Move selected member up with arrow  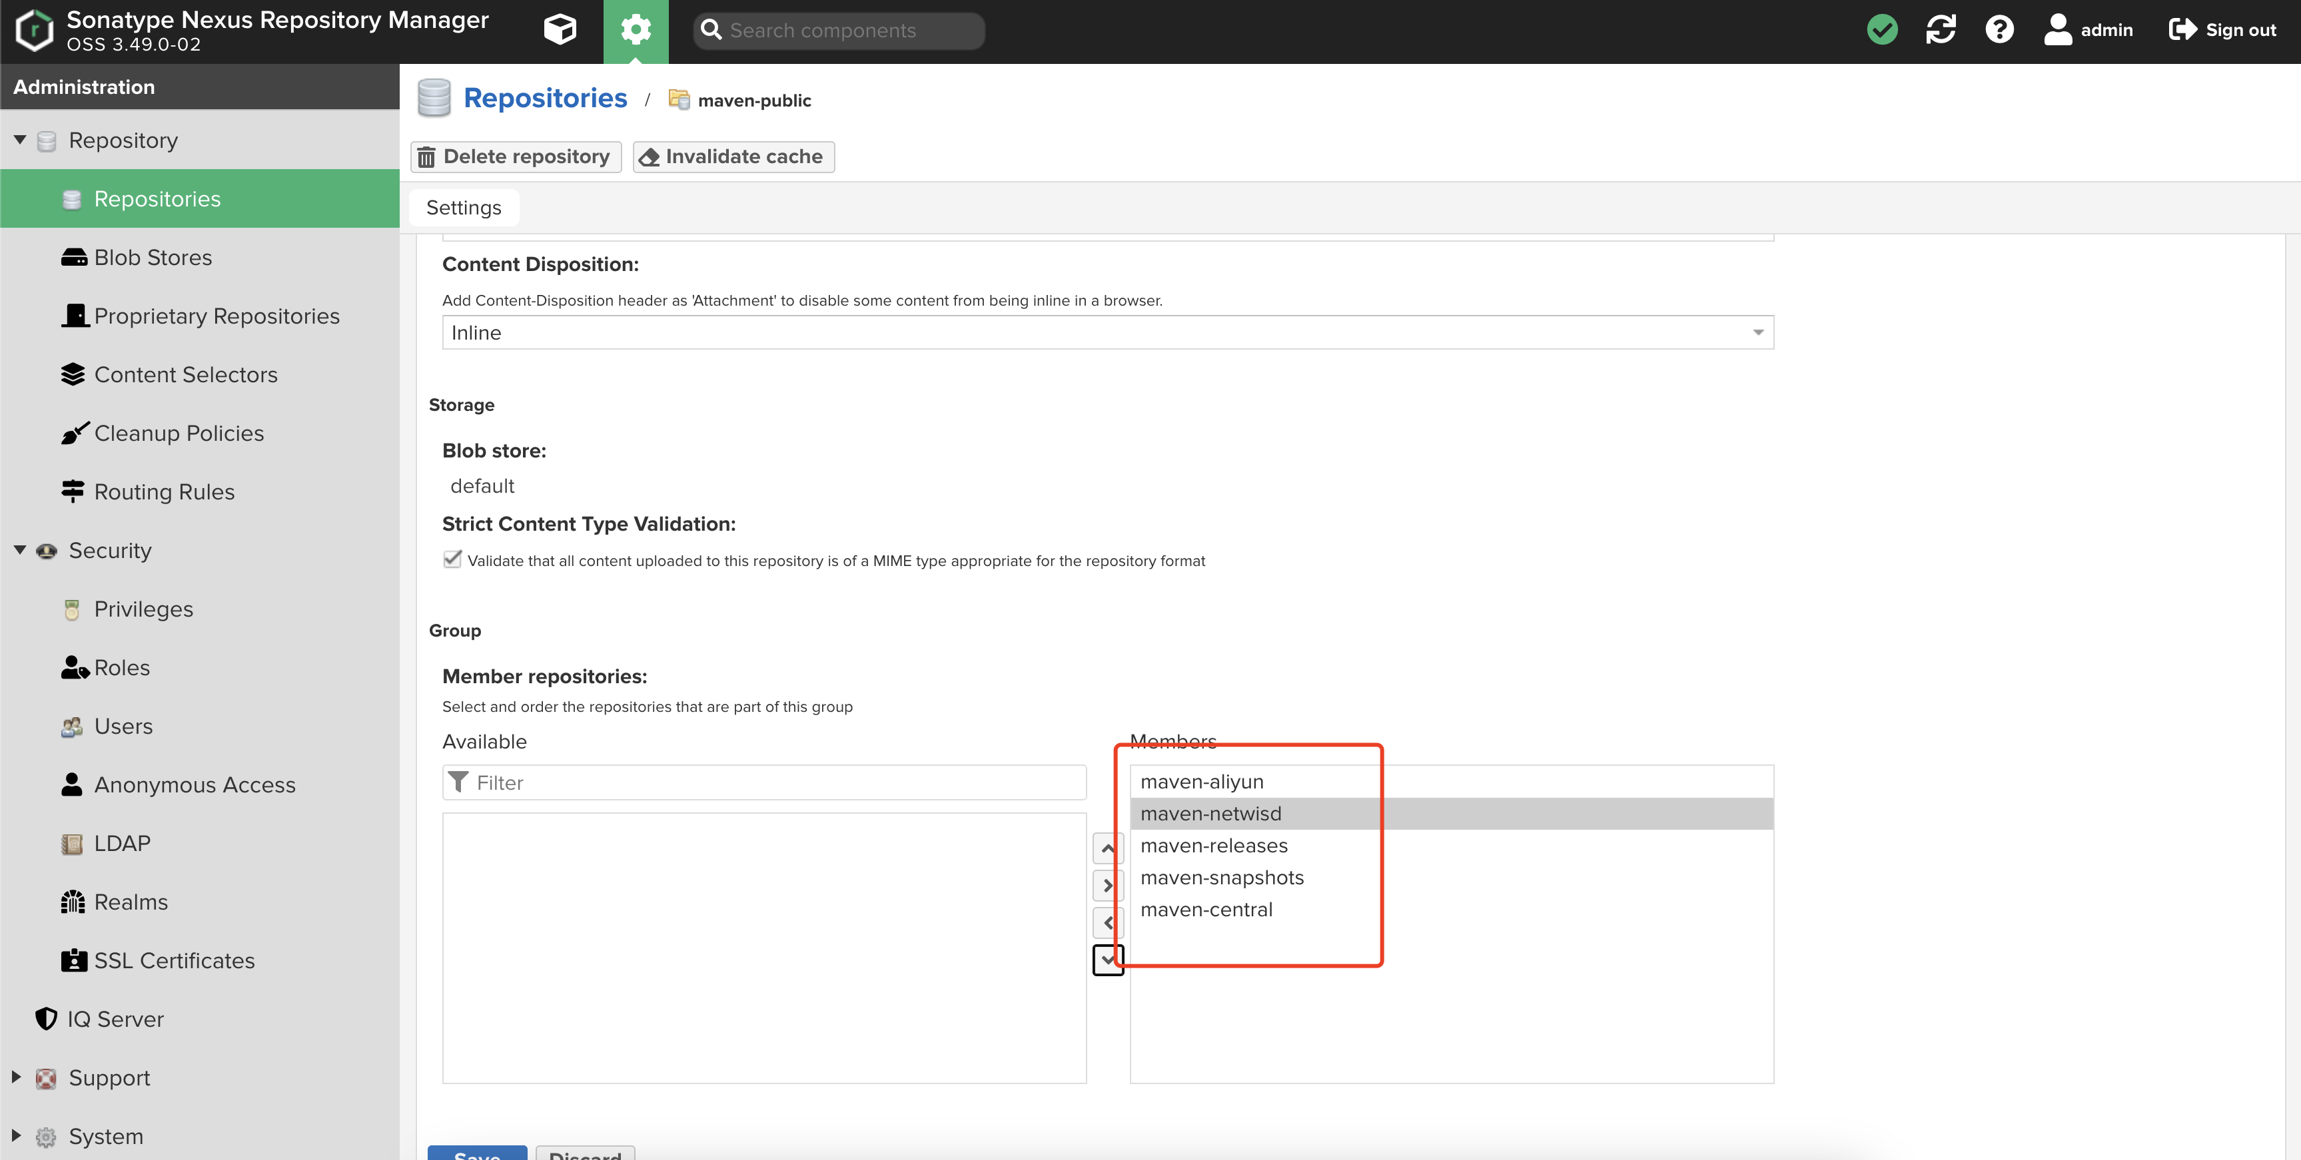(x=1108, y=848)
